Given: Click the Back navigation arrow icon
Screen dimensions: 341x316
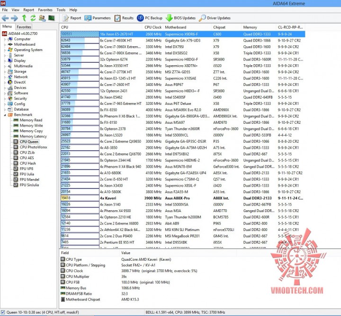Looking at the screenshot, I should click(5, 18).
